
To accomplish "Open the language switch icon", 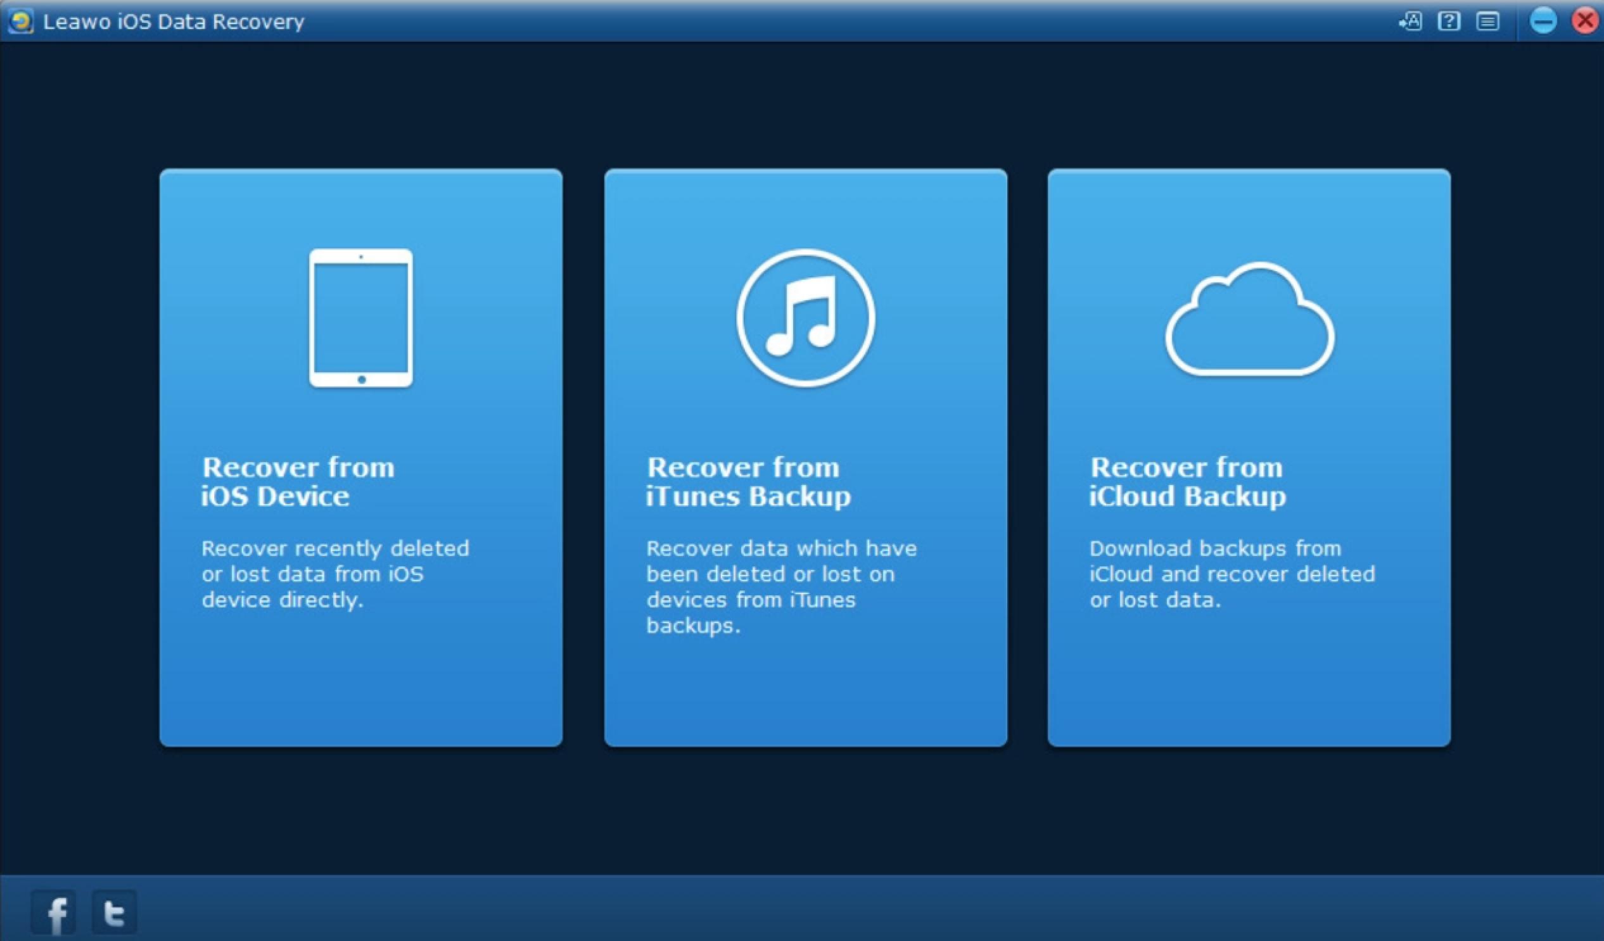I will point(1410,22).
